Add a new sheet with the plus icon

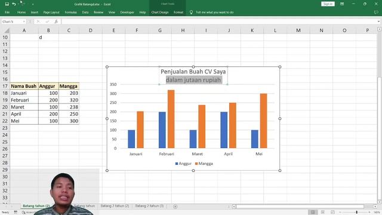tap(175, 207)
